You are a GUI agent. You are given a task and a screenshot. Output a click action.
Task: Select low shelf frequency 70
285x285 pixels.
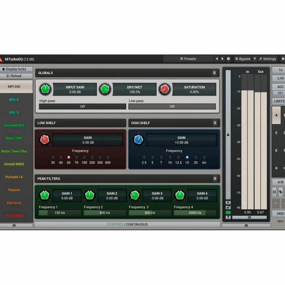tap(76, 157)
